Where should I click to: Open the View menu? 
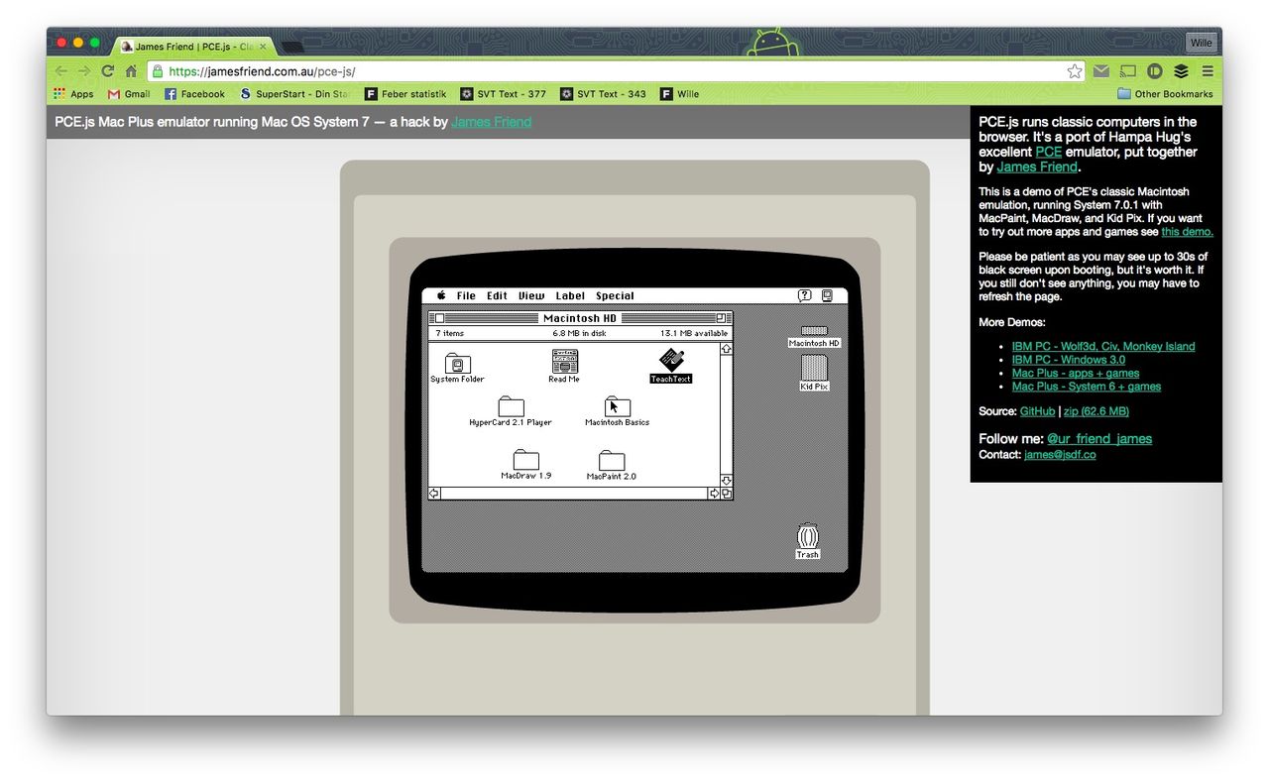531,295
